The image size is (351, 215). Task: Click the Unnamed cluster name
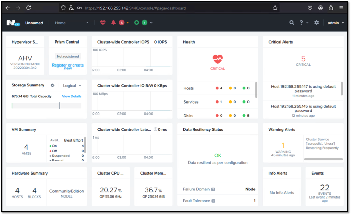pos(34,23)
